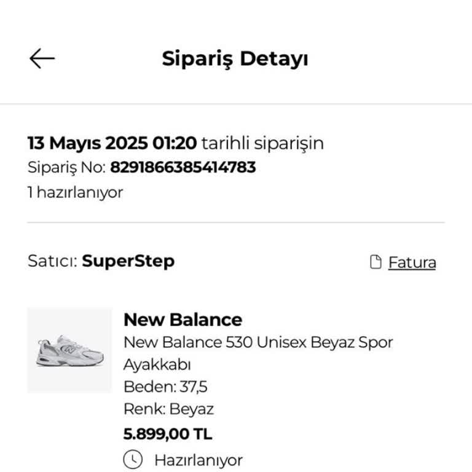This screenshot has width=472, height=472.
Task: Click the invoice document icon
Action: [x=375, y=262]
